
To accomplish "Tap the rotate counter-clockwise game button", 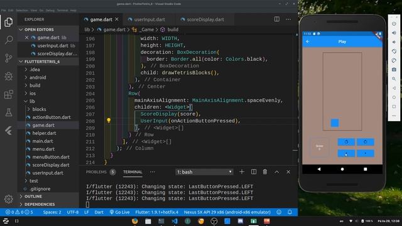I will (x=346, y=142).
